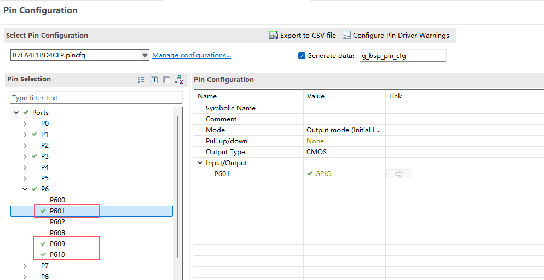
Task: Click Configure Pin Driver Warnings label
Action: click(401, 36)
